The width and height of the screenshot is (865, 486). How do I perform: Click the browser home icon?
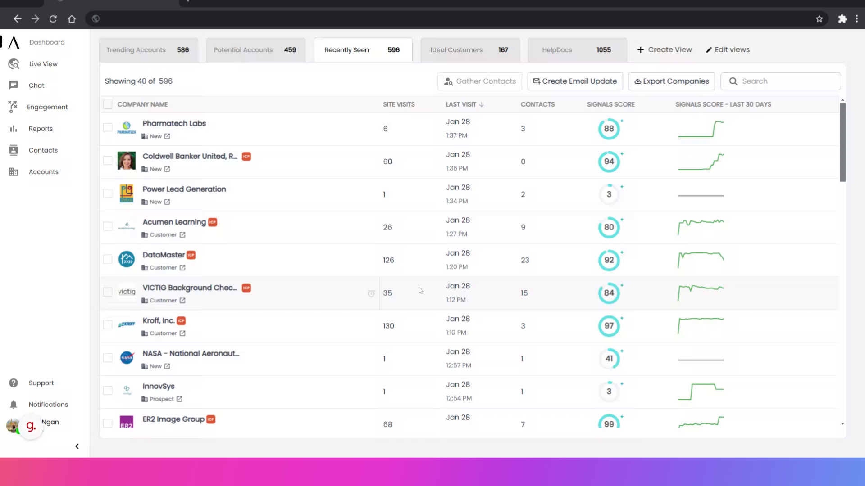[72, 19]
